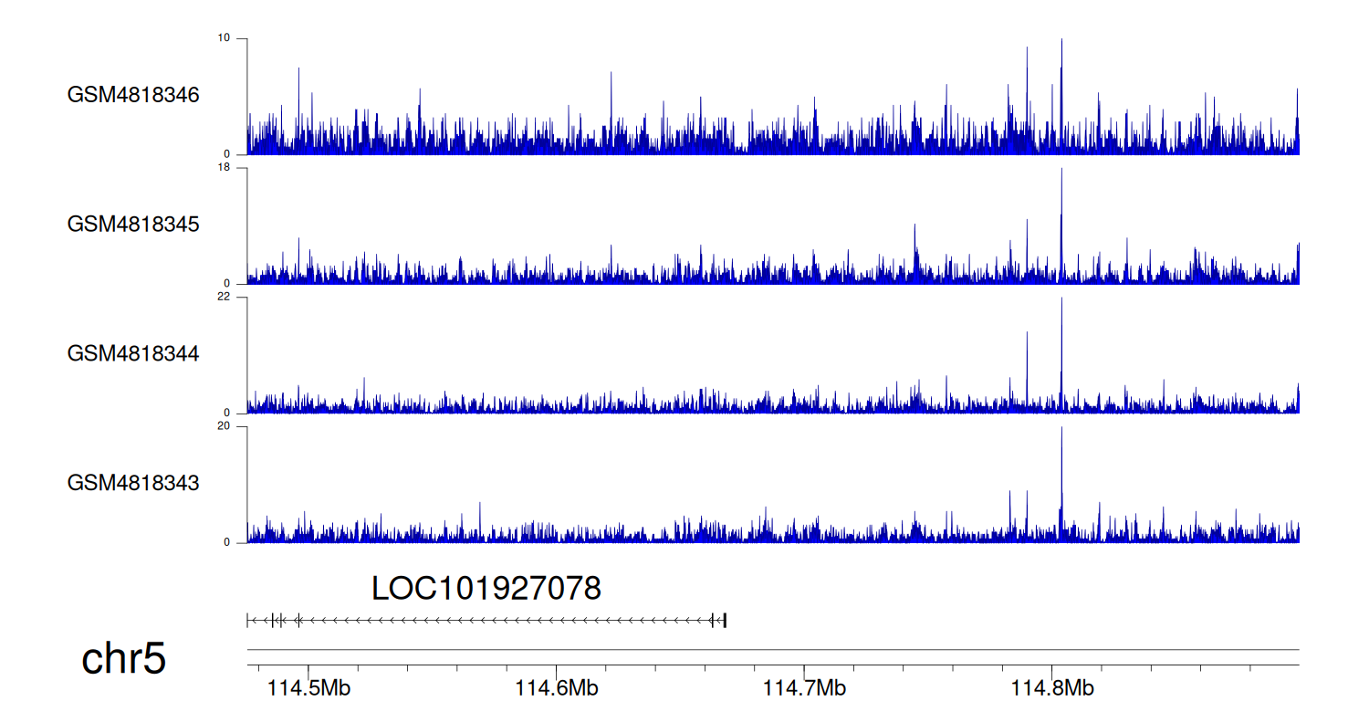The width and height of the screenshot is (1369, 712).
Task: Click the 114.6Mb axis position label
Action: tap(557, 688)
